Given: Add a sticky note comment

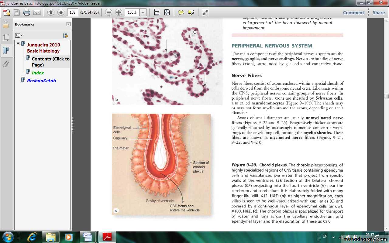Looking at the screenshot, I should (x=181, y=12).
